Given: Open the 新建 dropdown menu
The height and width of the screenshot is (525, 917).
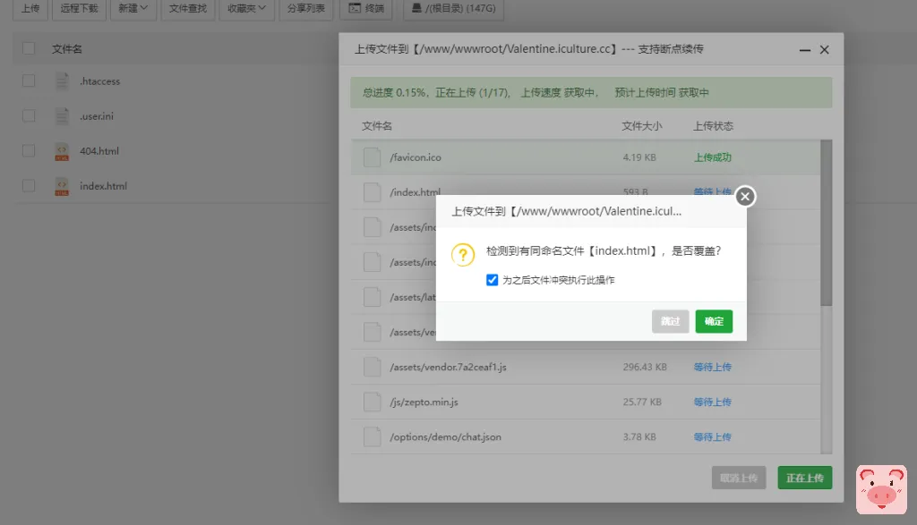Looking at the screenshot, I should pos(133,9).
